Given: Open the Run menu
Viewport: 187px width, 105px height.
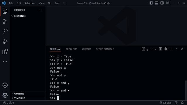Looking at the screenshot, I should click(x=57, y=3).
